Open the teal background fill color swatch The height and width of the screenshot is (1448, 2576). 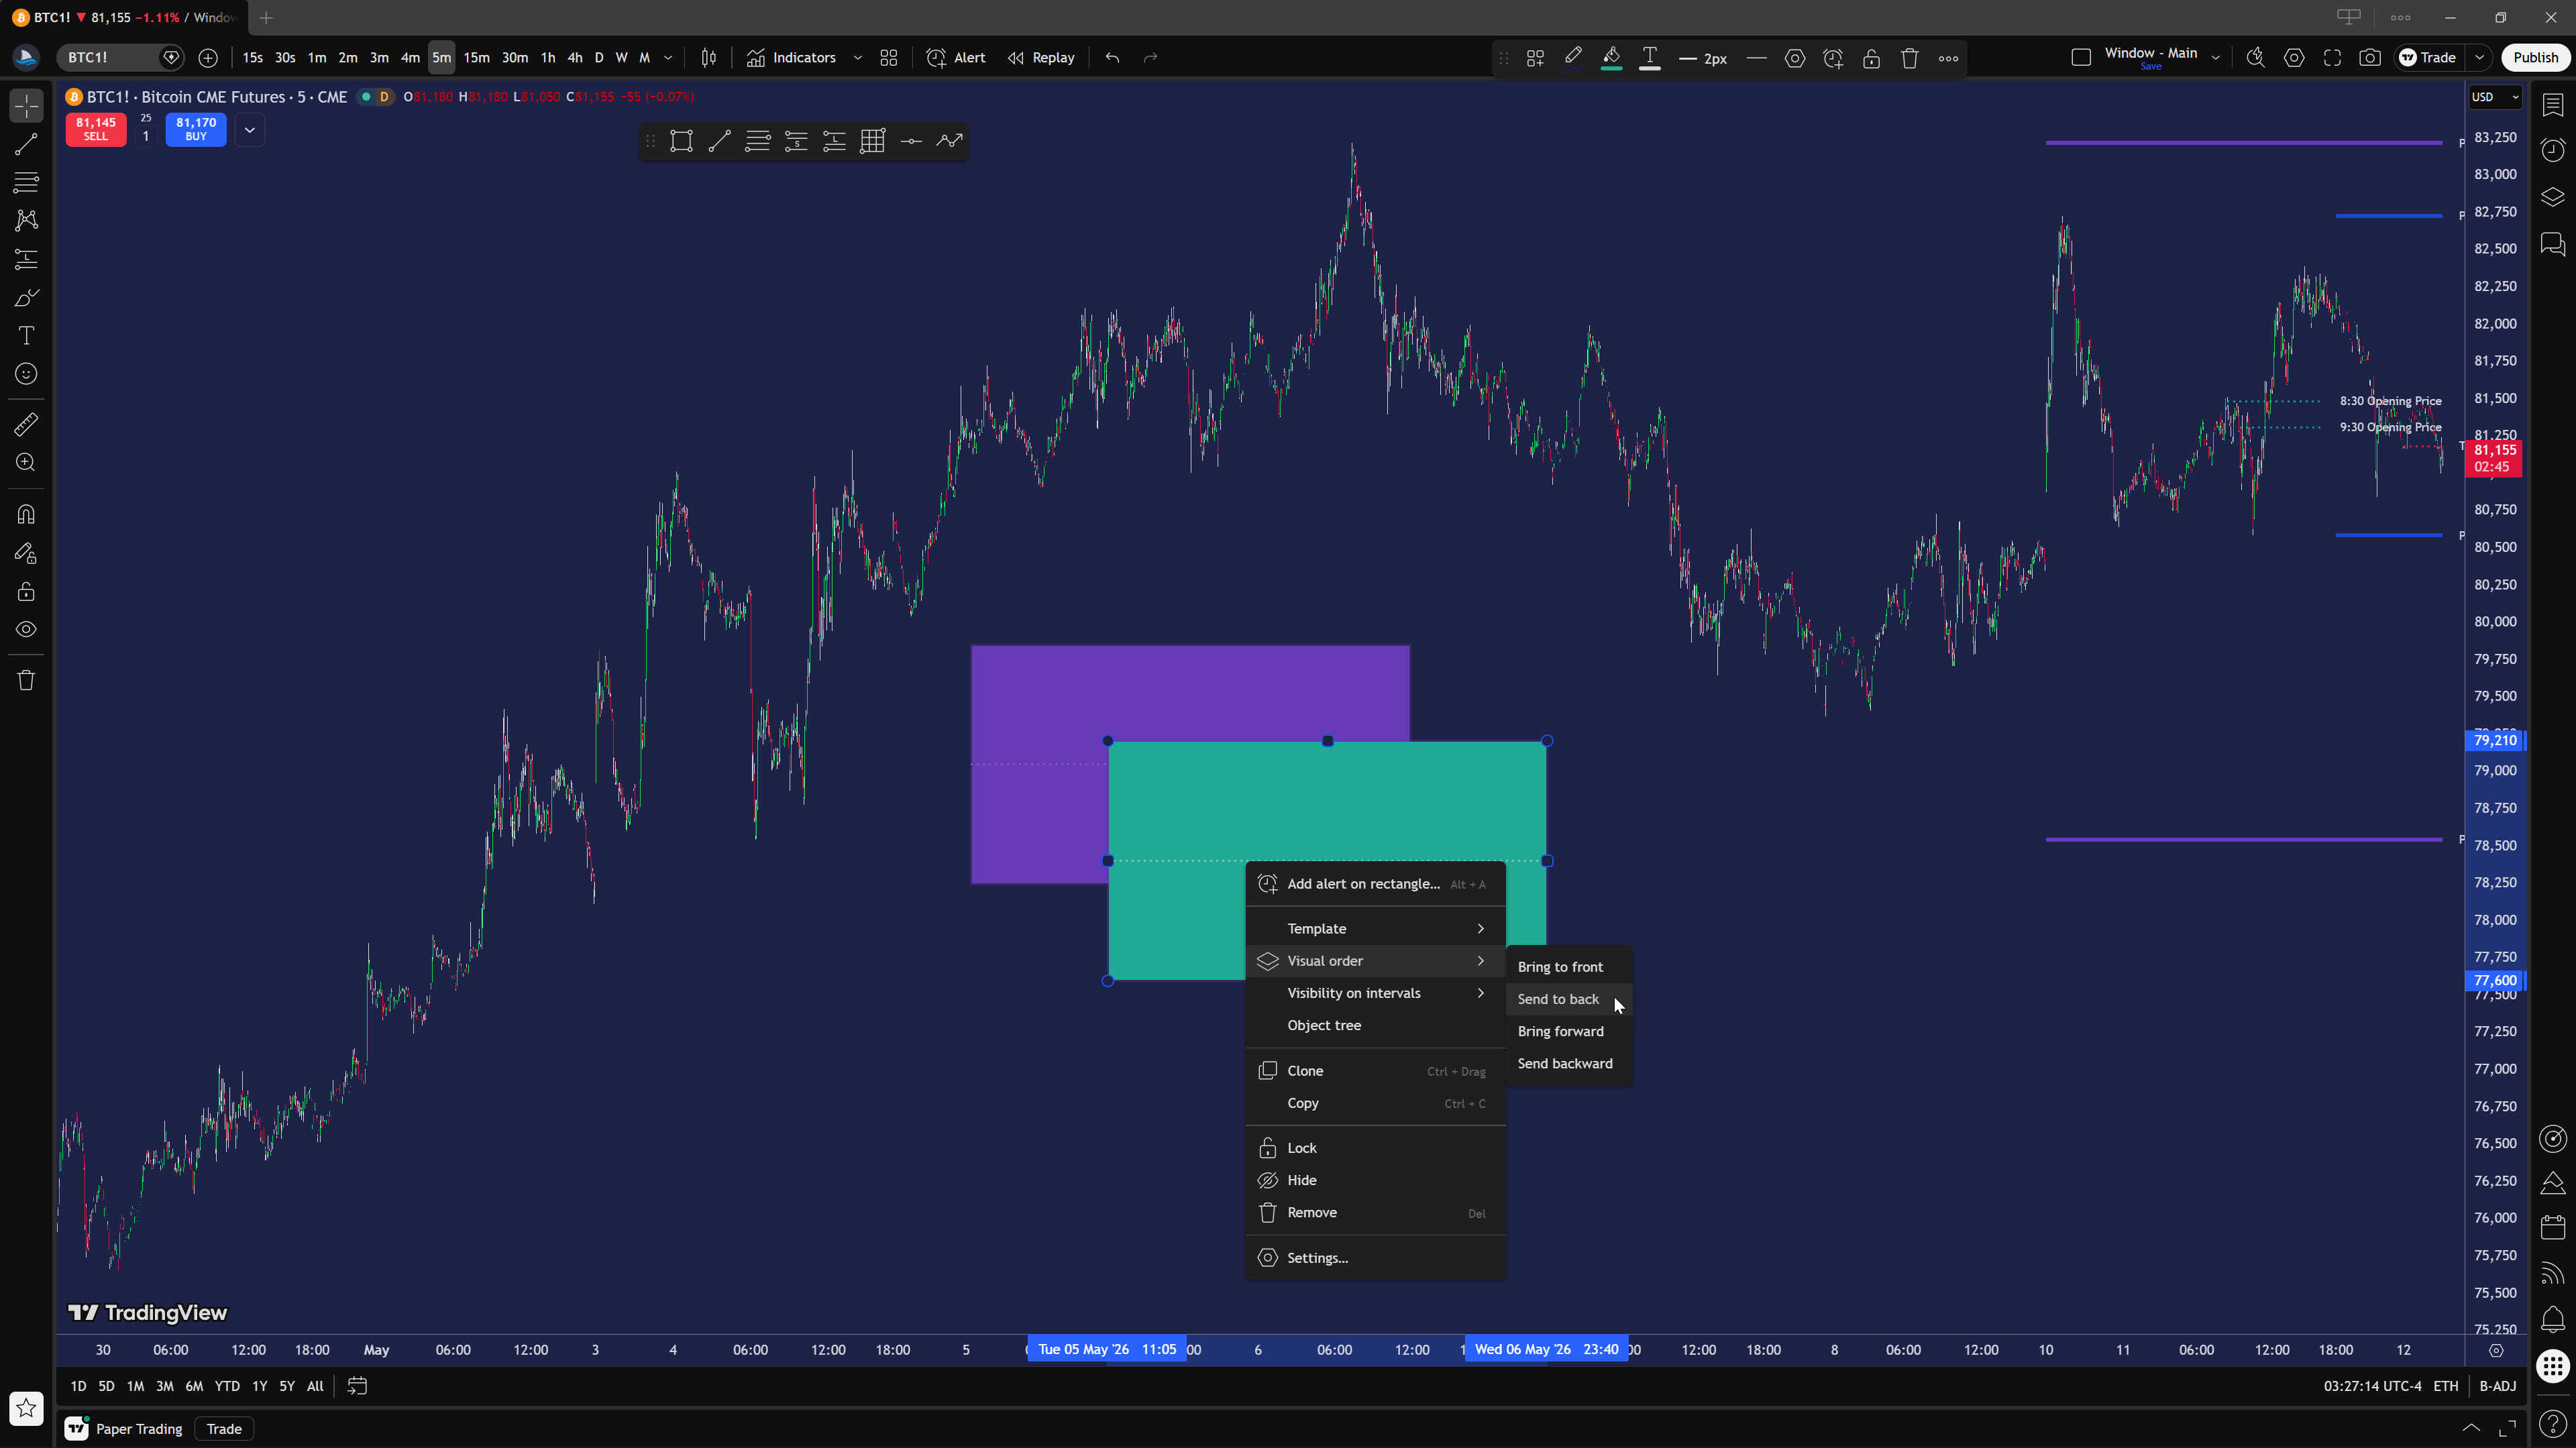point(1612,58)
